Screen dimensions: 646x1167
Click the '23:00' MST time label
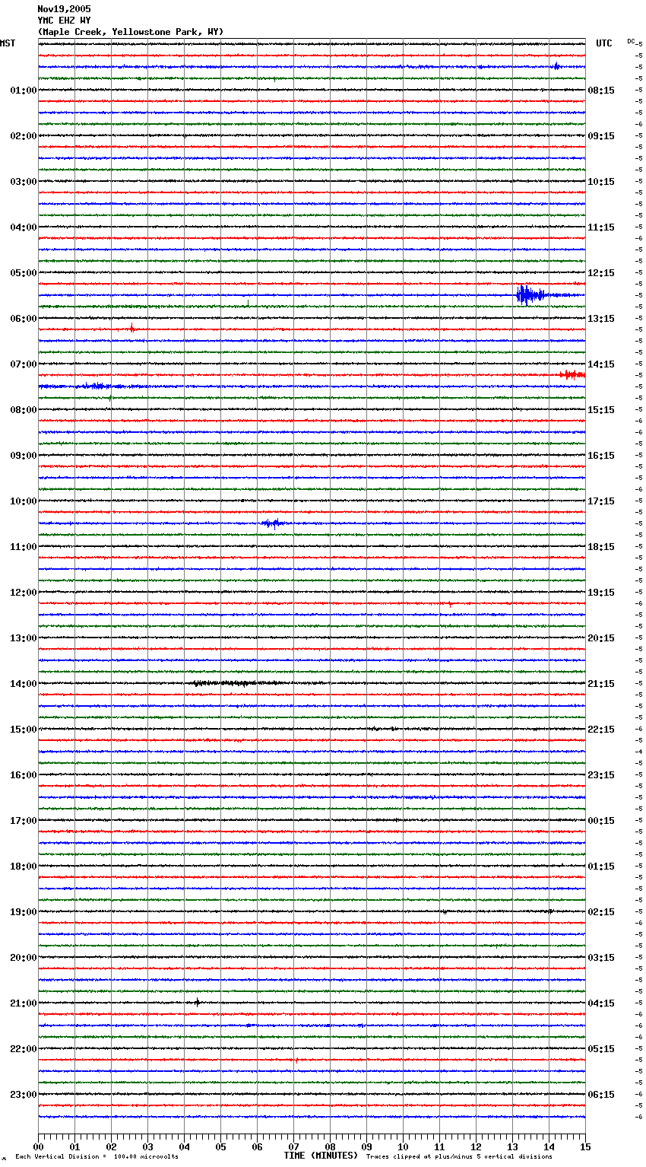click(x=24, y=1095)
